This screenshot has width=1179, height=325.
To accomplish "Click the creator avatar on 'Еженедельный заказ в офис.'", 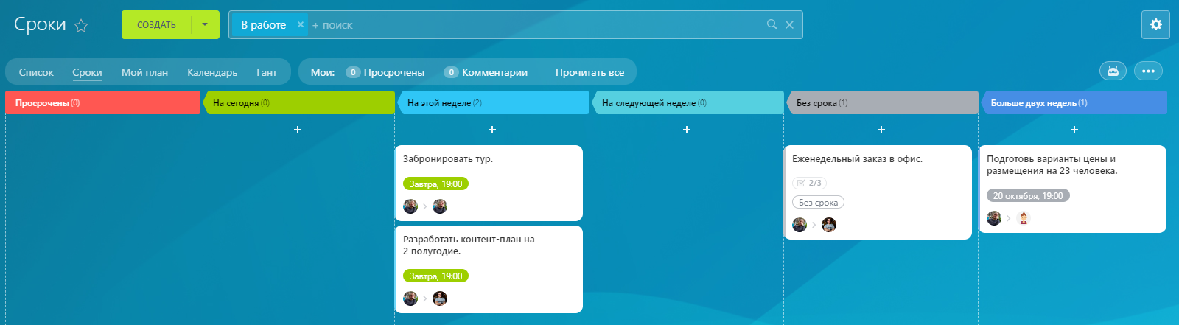I will coord(800,225).
